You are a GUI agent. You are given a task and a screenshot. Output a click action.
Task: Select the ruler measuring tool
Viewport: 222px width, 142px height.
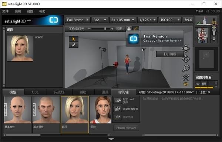tap(74, 45)
